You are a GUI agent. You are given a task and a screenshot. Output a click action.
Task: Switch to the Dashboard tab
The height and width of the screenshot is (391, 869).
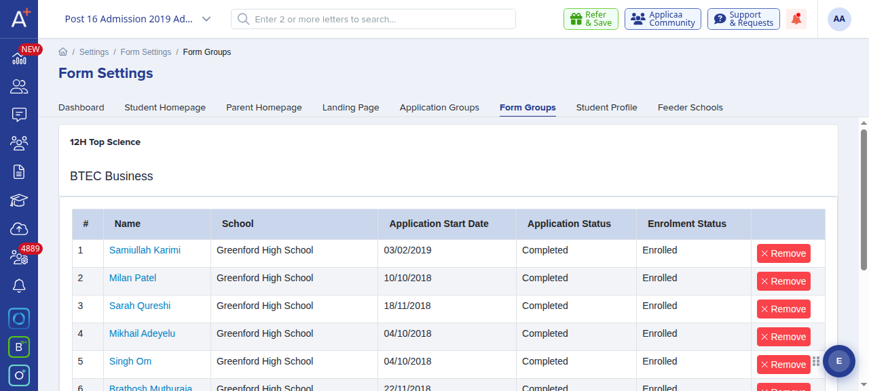click(81, 107)
